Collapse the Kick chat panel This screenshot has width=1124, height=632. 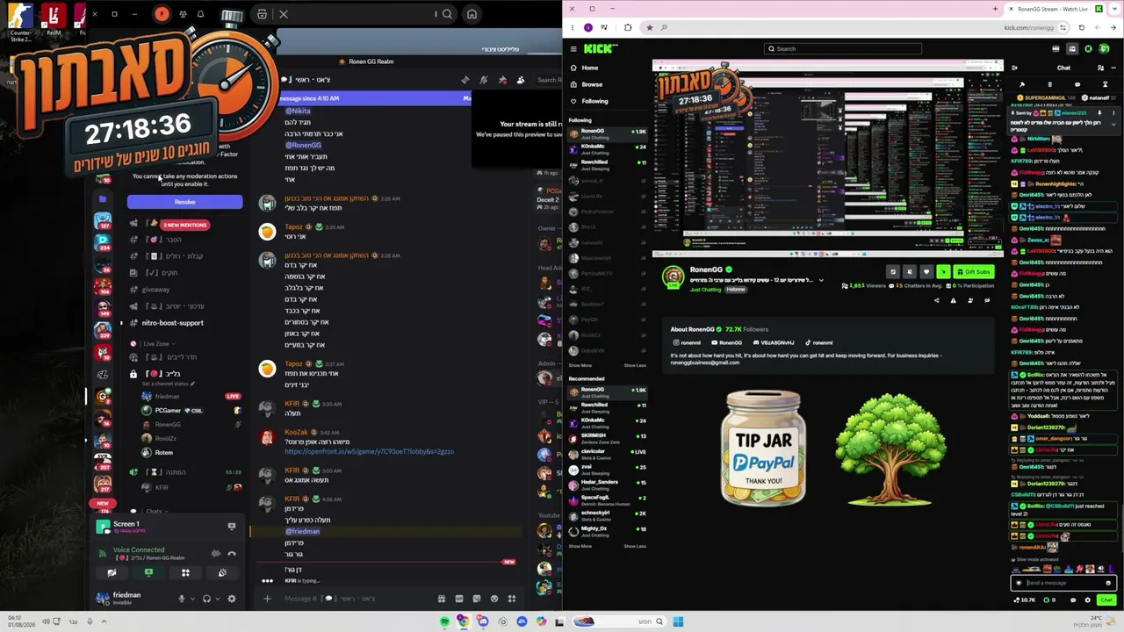pos(1014,68)
